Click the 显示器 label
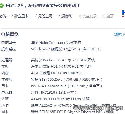This screenshot has height=114, width=125. point(7,92)
